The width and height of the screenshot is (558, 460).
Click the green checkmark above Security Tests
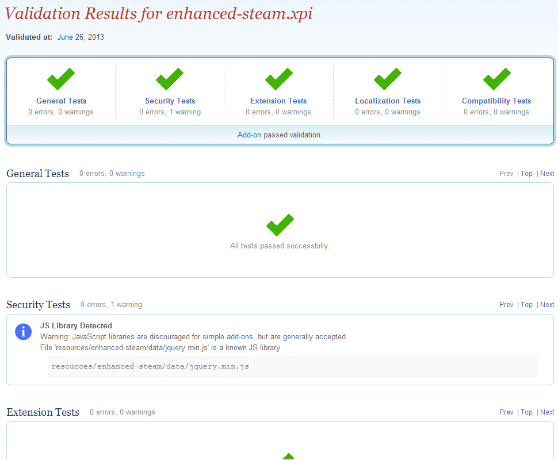[170, 79]
